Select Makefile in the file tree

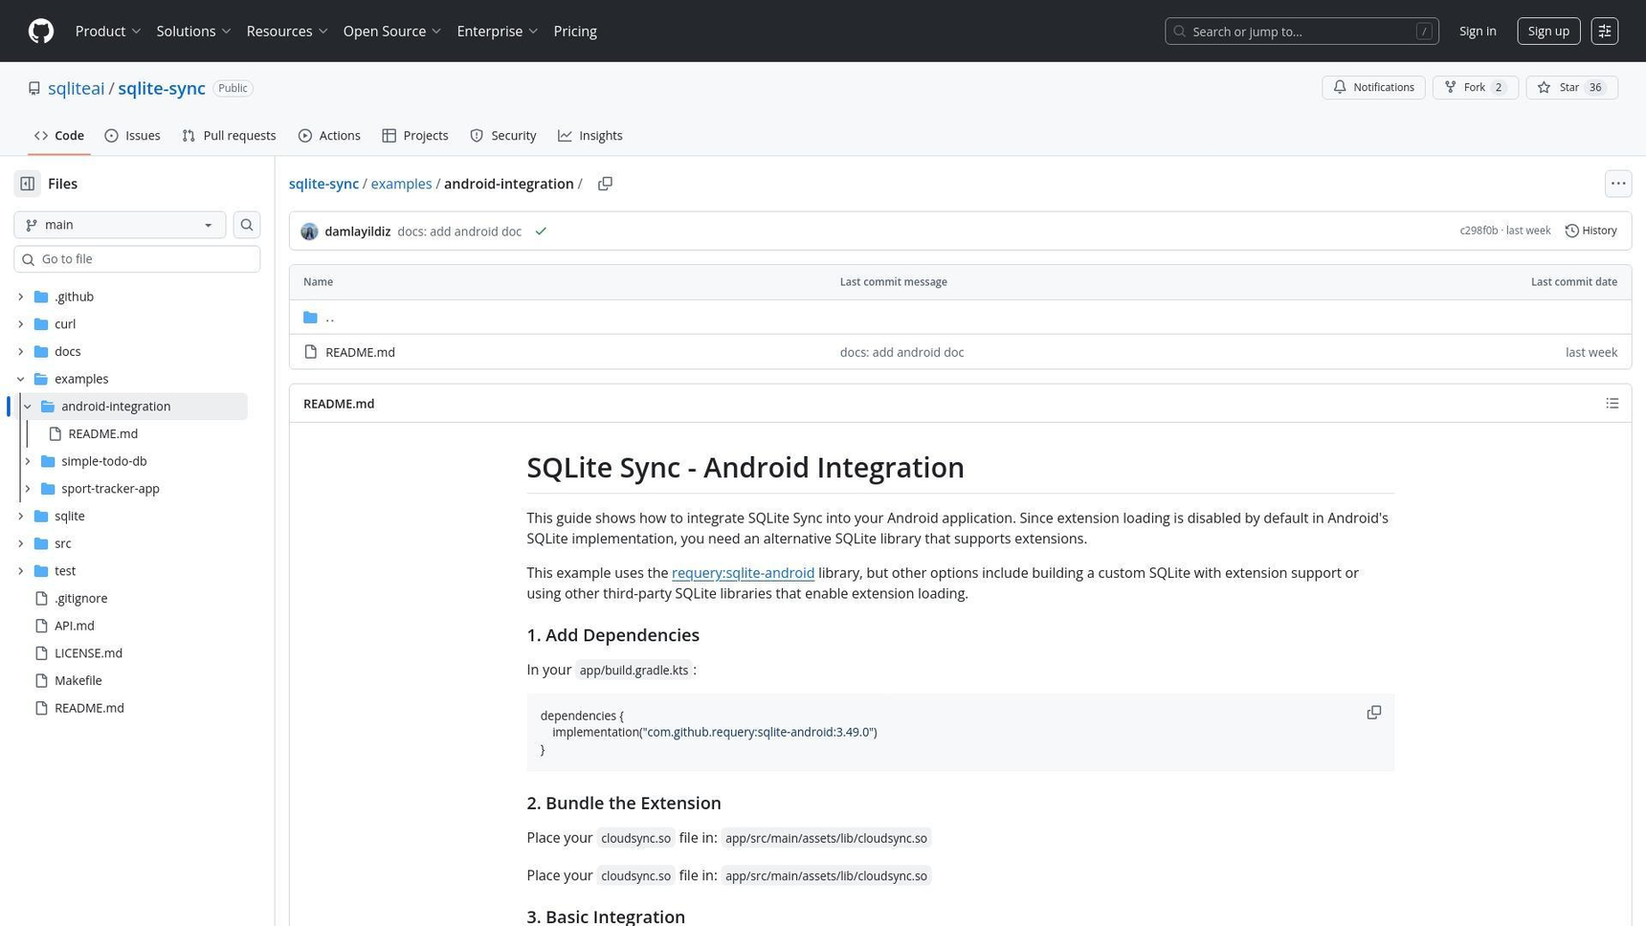78,681
